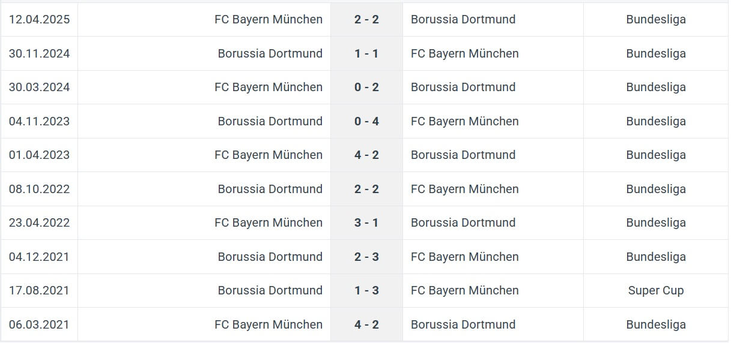The image size is (731, 343).
Task: Open the 3 - 1 score from 23.04.2022
Action: pos(366,222)
